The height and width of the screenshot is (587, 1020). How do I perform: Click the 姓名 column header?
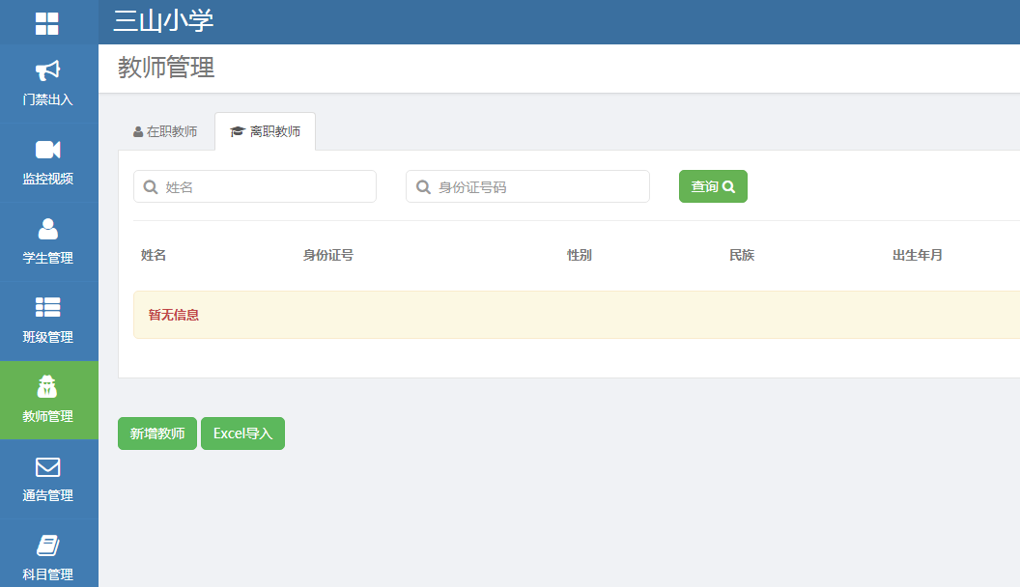coord(154,255)
